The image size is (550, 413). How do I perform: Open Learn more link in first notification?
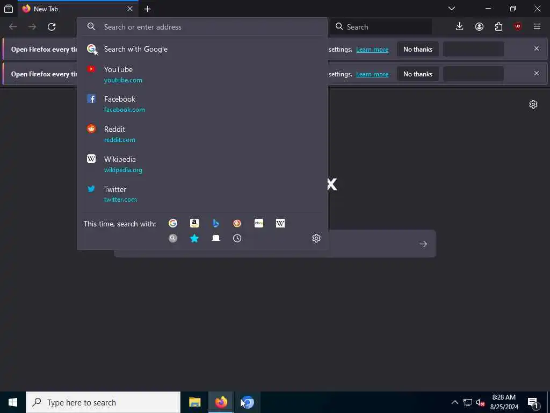372,49
